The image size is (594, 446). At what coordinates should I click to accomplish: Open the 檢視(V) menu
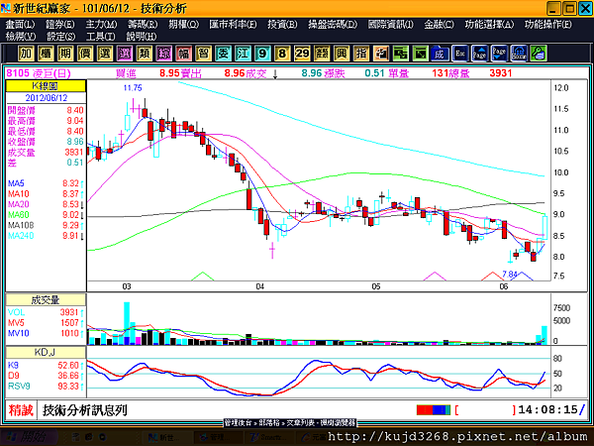[21, 37]
